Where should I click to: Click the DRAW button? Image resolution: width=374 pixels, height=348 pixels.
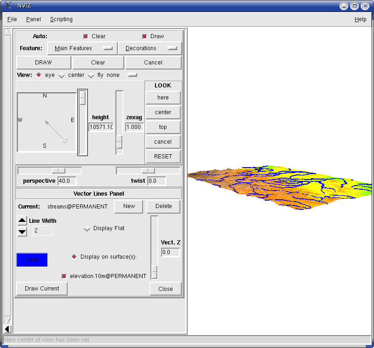click(44, 63)
